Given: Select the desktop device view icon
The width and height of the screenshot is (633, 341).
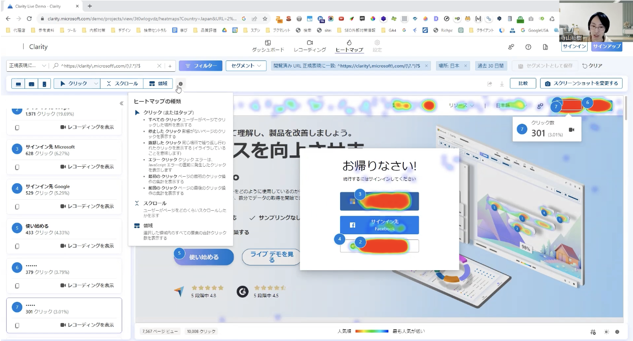Looking at the screenshot, I should pyautogui.click(x=18, y=84).
